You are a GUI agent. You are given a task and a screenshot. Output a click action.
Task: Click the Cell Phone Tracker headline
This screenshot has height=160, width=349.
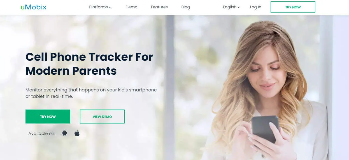pyautogui.click(x=89, y=57)
